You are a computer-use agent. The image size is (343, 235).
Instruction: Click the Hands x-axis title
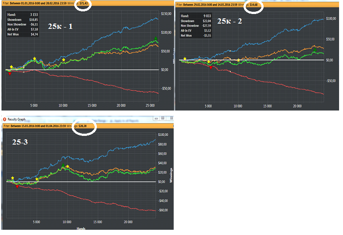(81, 228)
